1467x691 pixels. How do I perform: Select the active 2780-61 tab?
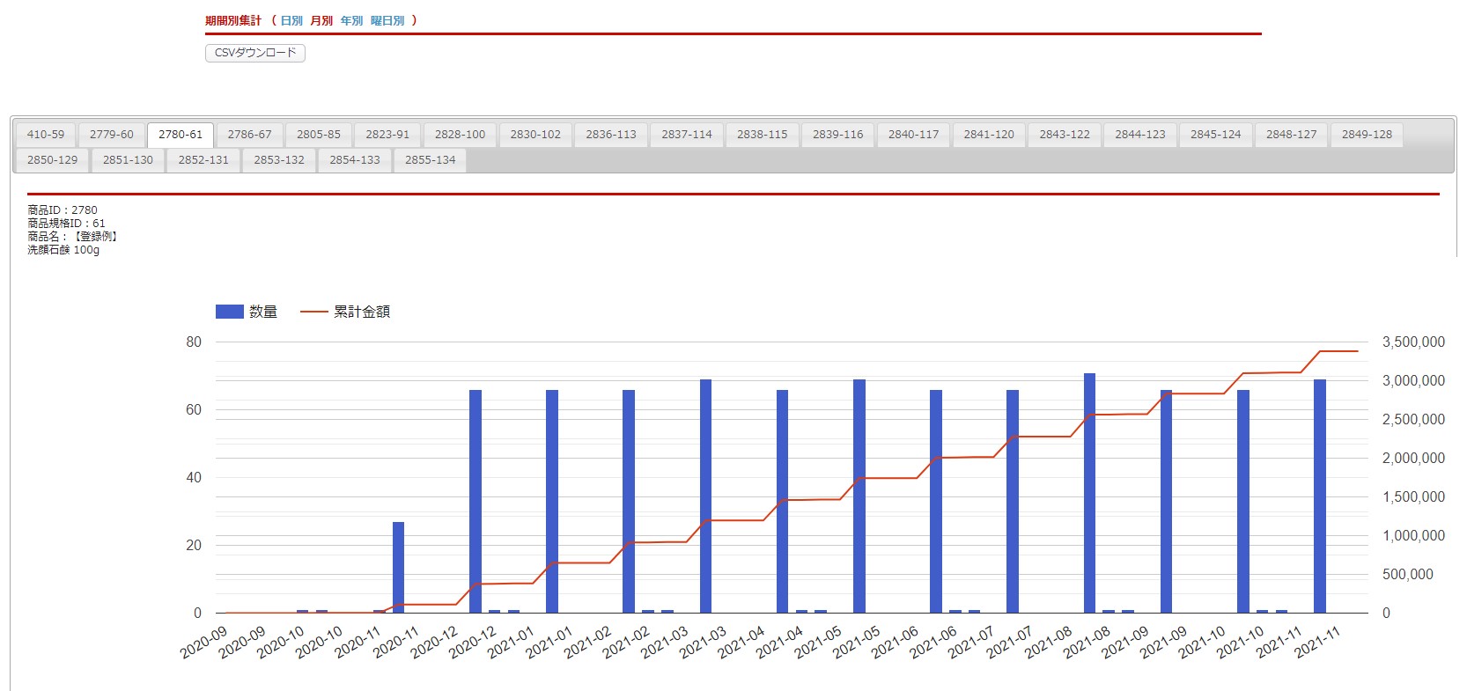coord(181,135)
